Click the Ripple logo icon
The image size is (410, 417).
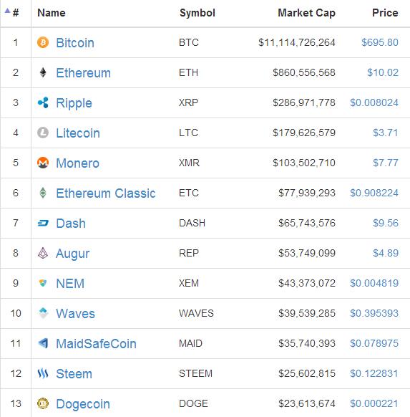coord(43,102)
